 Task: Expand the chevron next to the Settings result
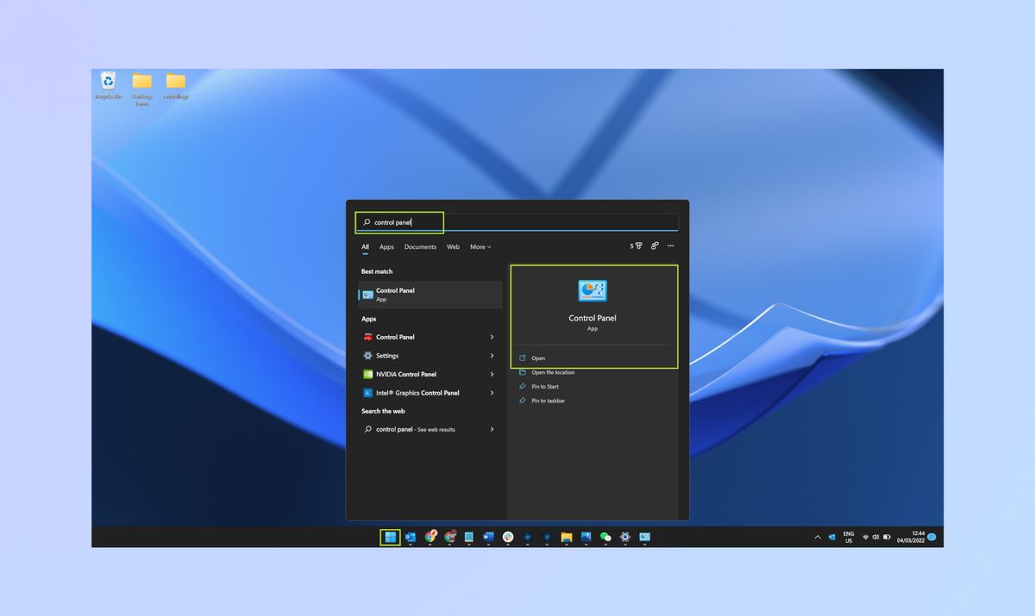(492, 355)
